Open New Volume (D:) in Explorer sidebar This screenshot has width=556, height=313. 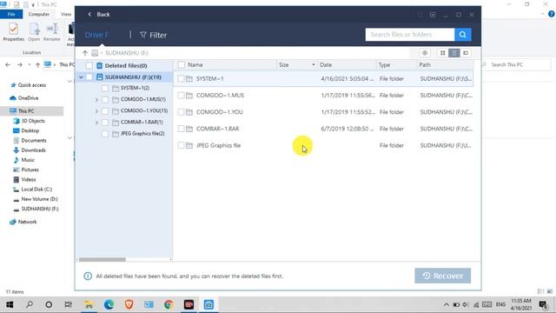39,199
